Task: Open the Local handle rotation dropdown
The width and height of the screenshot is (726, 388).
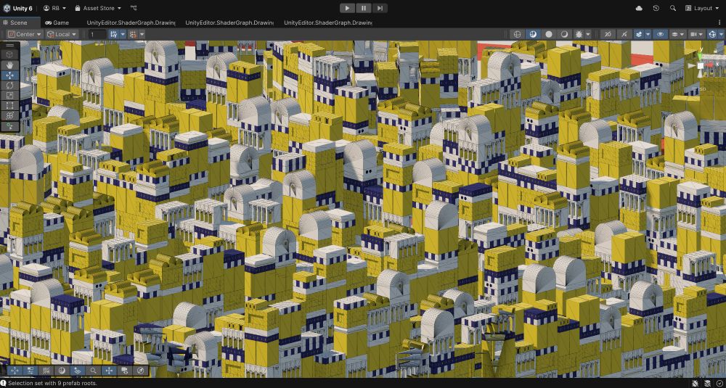Action: pyautogui.click(x=62, y=34)
